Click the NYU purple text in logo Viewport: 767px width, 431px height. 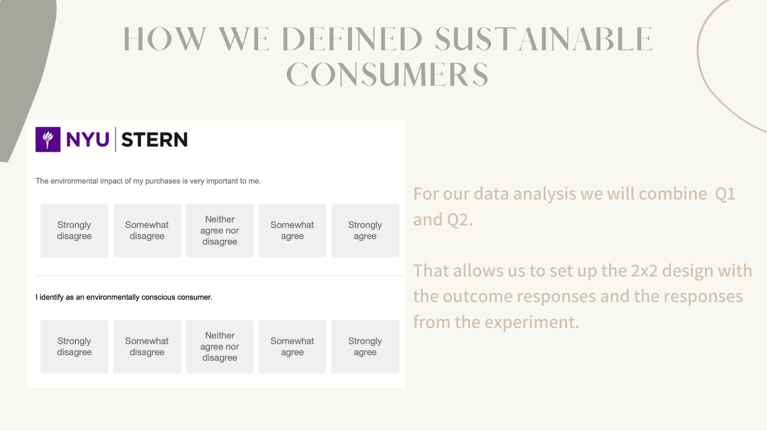click(x=87, y=140)
